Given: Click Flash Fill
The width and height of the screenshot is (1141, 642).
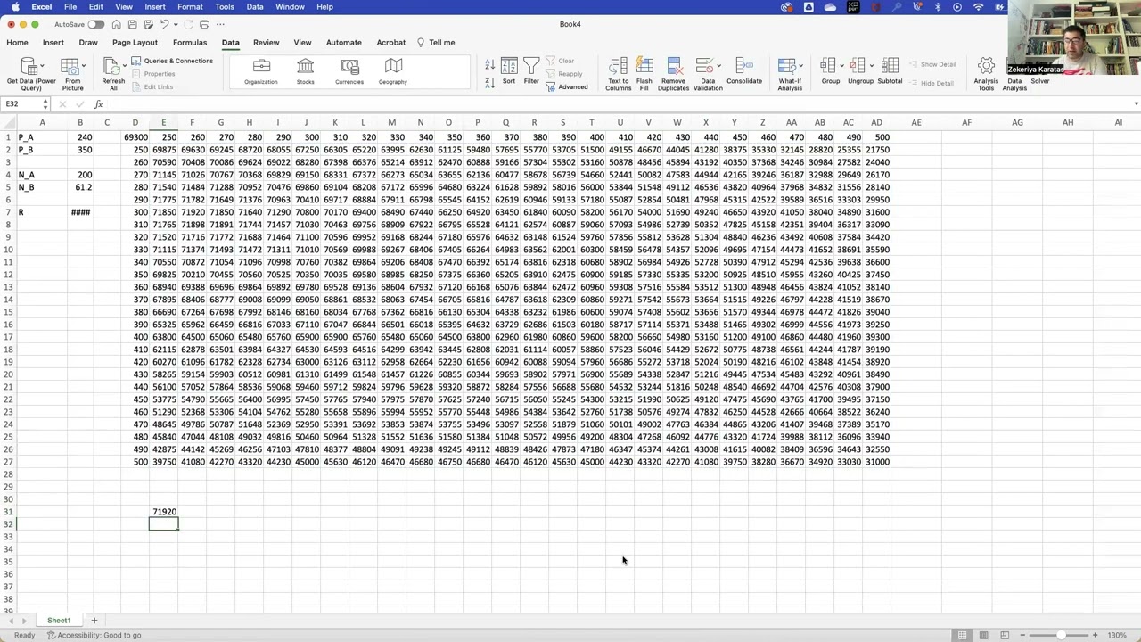Looking at the screenshot, I should click(x=644, y=74).
